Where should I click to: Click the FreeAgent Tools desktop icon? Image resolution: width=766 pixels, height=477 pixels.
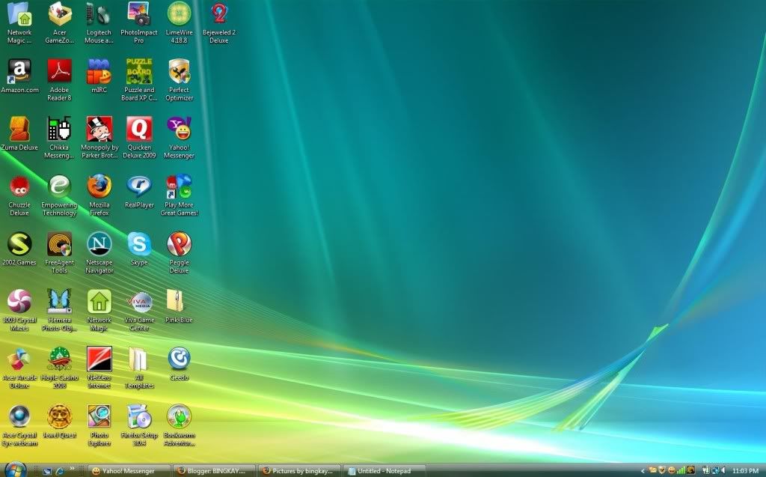pos(60,252)
